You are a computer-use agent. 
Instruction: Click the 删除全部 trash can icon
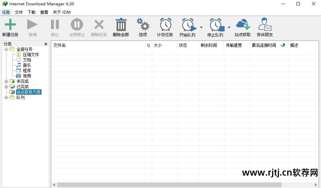[x=121, y=24]
